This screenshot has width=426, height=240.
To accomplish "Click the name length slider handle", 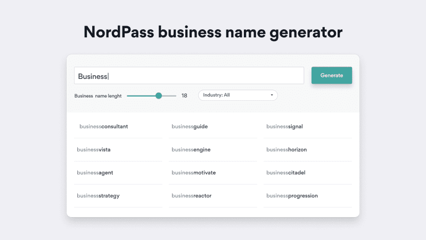I will 159,95.
